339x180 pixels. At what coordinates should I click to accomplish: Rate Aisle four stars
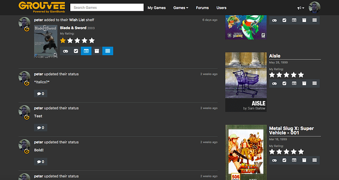point(294,75)
